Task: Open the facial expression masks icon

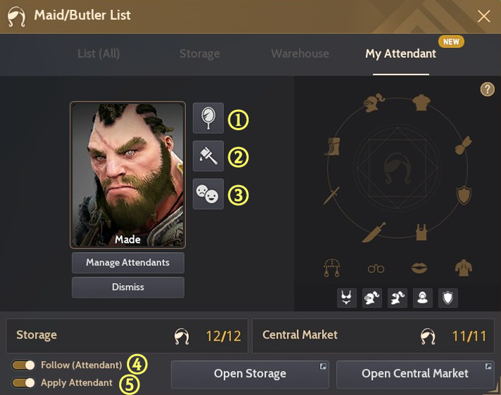Action: pyautogui.click(x=209, y=194)
